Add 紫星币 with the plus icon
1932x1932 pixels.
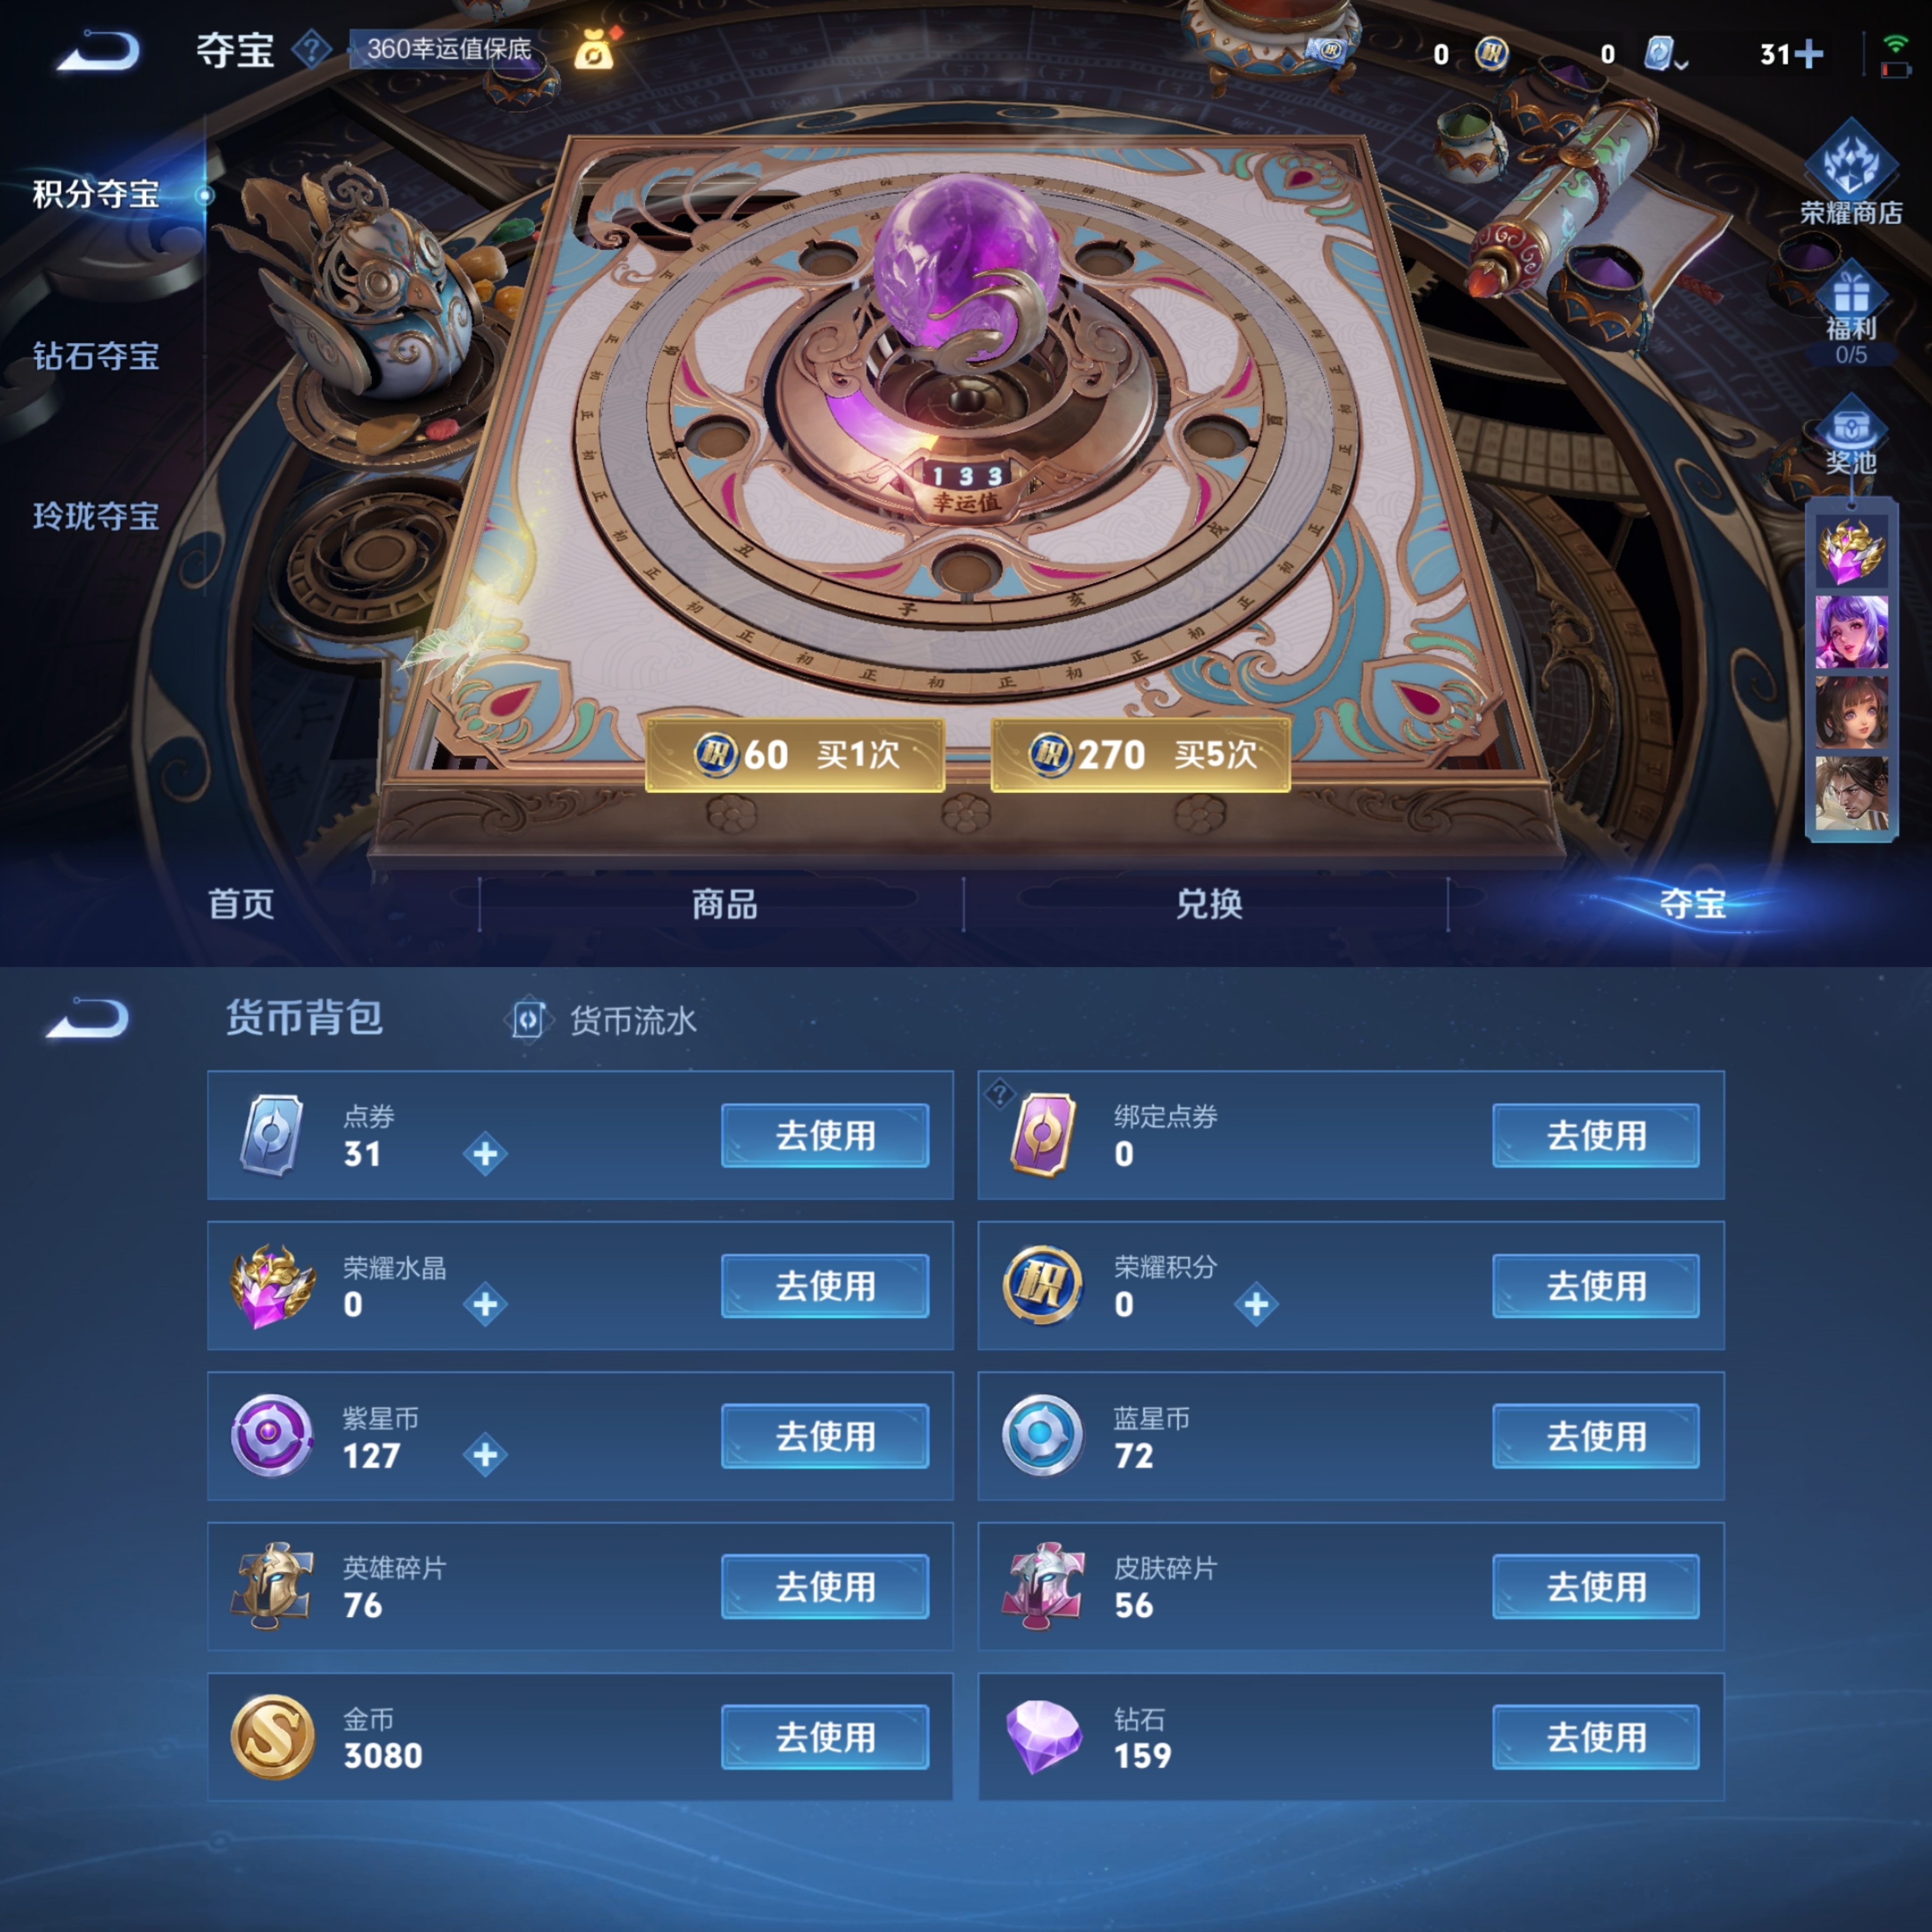(x=485, y=1455)
